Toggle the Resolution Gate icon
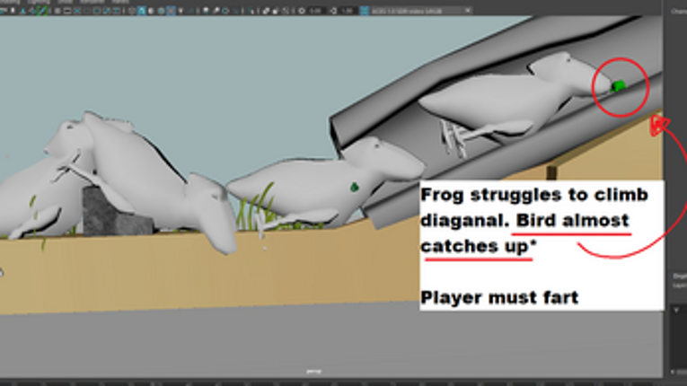The width and height of the screenshot is (687, 386). (77, 11)
